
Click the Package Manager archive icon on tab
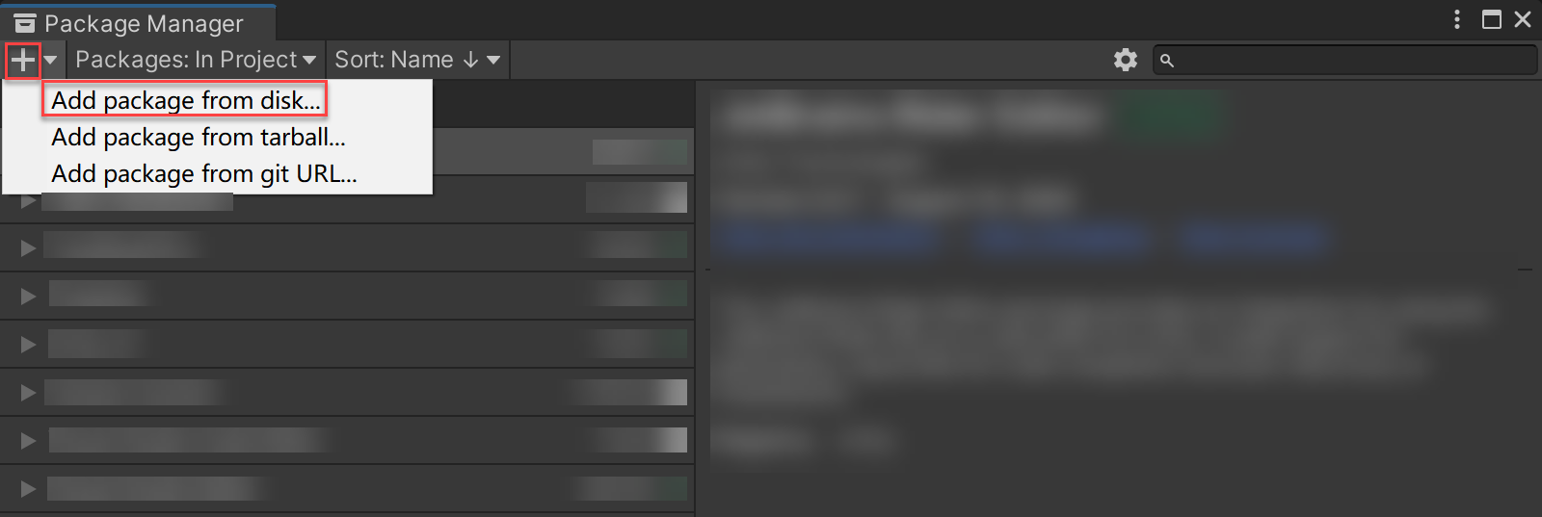pos(25,23)
